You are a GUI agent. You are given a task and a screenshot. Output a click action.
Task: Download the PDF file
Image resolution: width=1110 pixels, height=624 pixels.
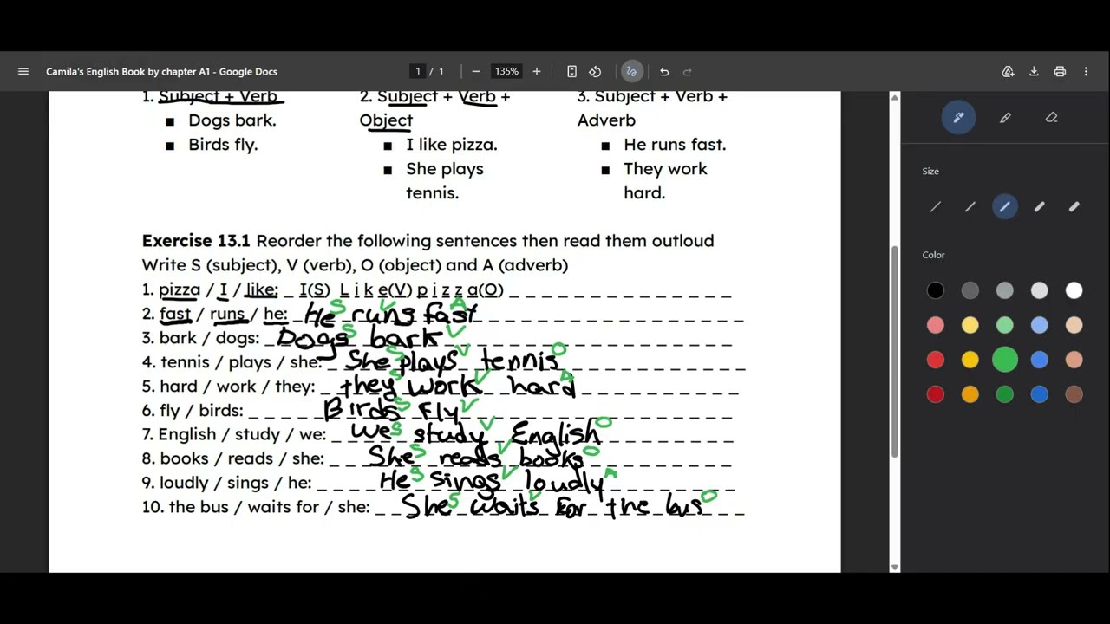(x=1034, y=72)
